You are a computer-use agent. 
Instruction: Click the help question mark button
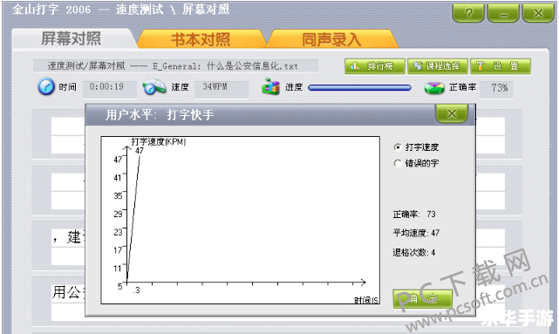pos(468,14)
